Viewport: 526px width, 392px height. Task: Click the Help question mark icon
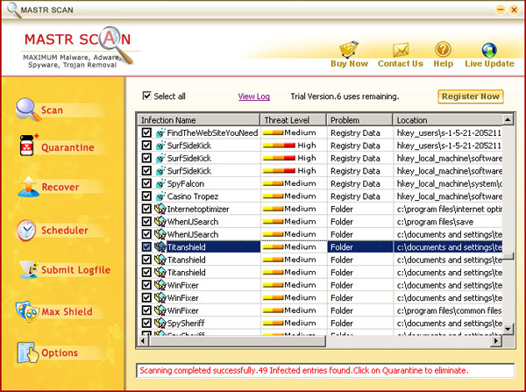(x=443, y=49)
